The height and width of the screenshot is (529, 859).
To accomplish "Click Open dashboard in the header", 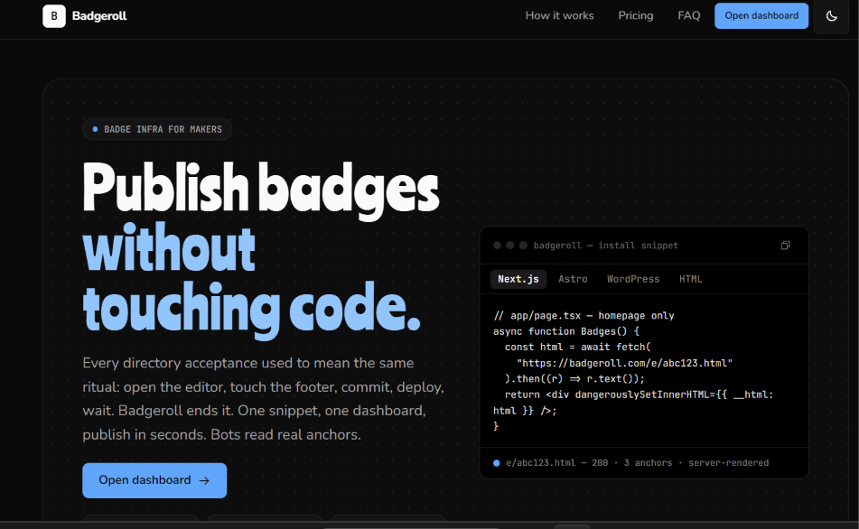I will [x=761, y=15].
